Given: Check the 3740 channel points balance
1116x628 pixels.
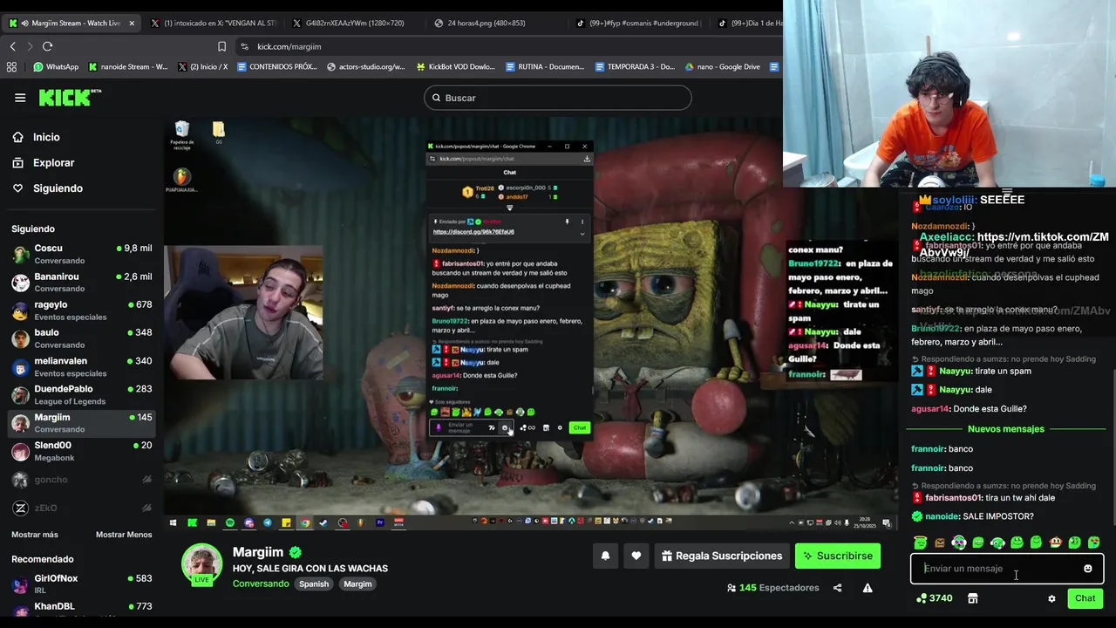Looking at the screenshot, I should point(935,598).
